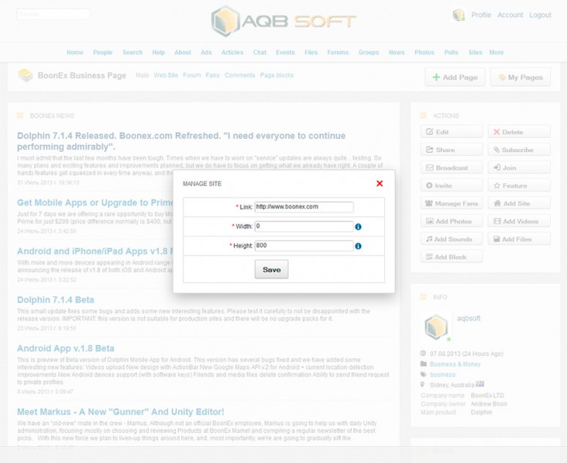Open Files in navigation menu
567x463 pixels.
click(x=311, y=52)
